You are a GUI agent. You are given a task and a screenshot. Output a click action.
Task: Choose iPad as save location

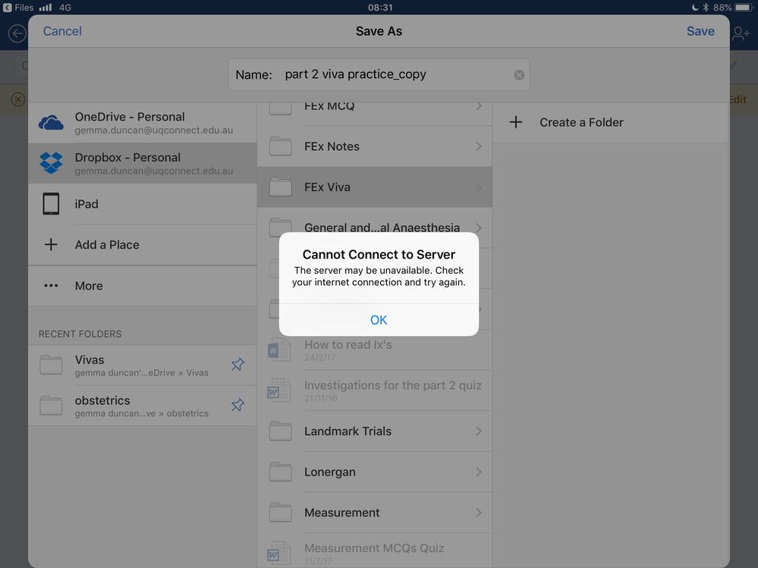click(x=143, y=204)
